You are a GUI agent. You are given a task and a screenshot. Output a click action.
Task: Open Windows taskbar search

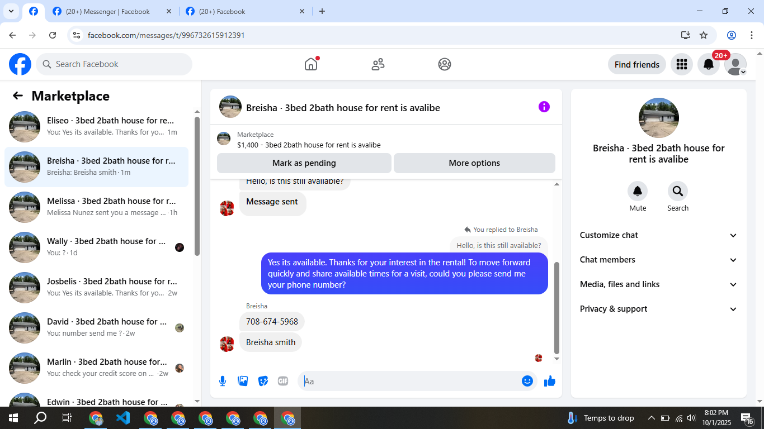click(x=40, y=418)
